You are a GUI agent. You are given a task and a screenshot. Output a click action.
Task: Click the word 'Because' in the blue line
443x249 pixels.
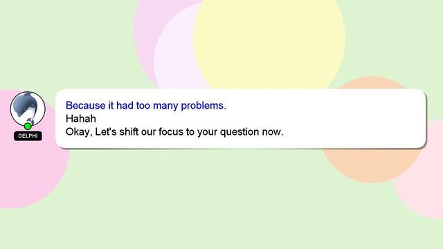[x=86, y=105]
